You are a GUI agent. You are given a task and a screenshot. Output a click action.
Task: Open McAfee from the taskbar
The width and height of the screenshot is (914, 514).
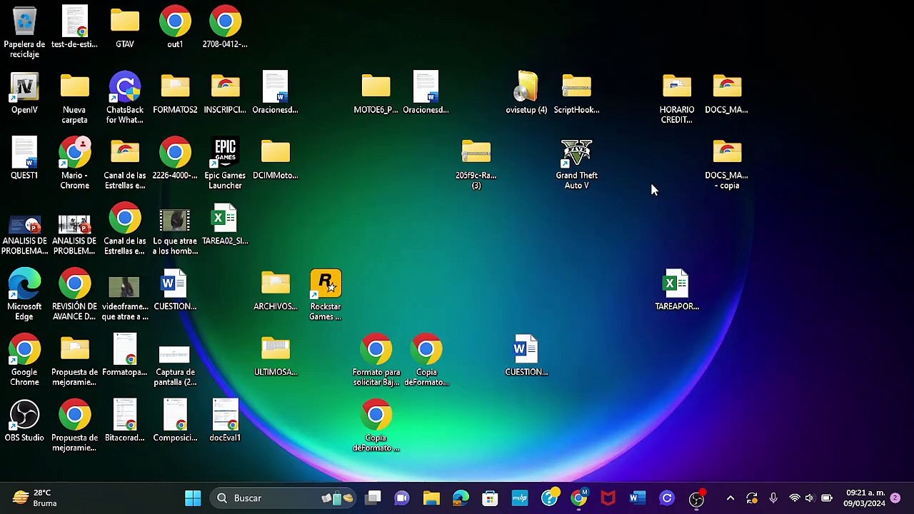(x=608, y=498)
